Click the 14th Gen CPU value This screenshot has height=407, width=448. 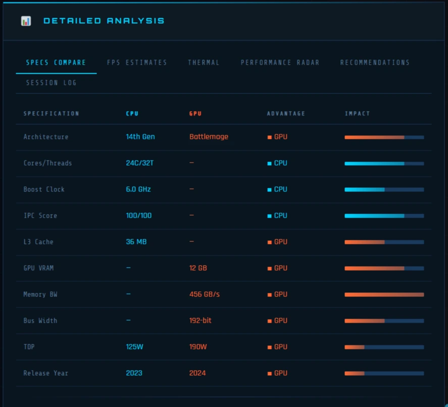140,137
